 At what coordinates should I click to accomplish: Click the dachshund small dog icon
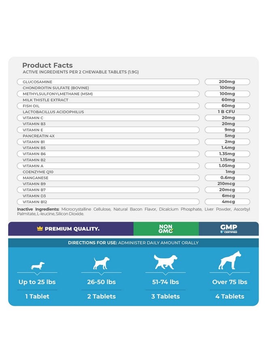pos(38,266)
